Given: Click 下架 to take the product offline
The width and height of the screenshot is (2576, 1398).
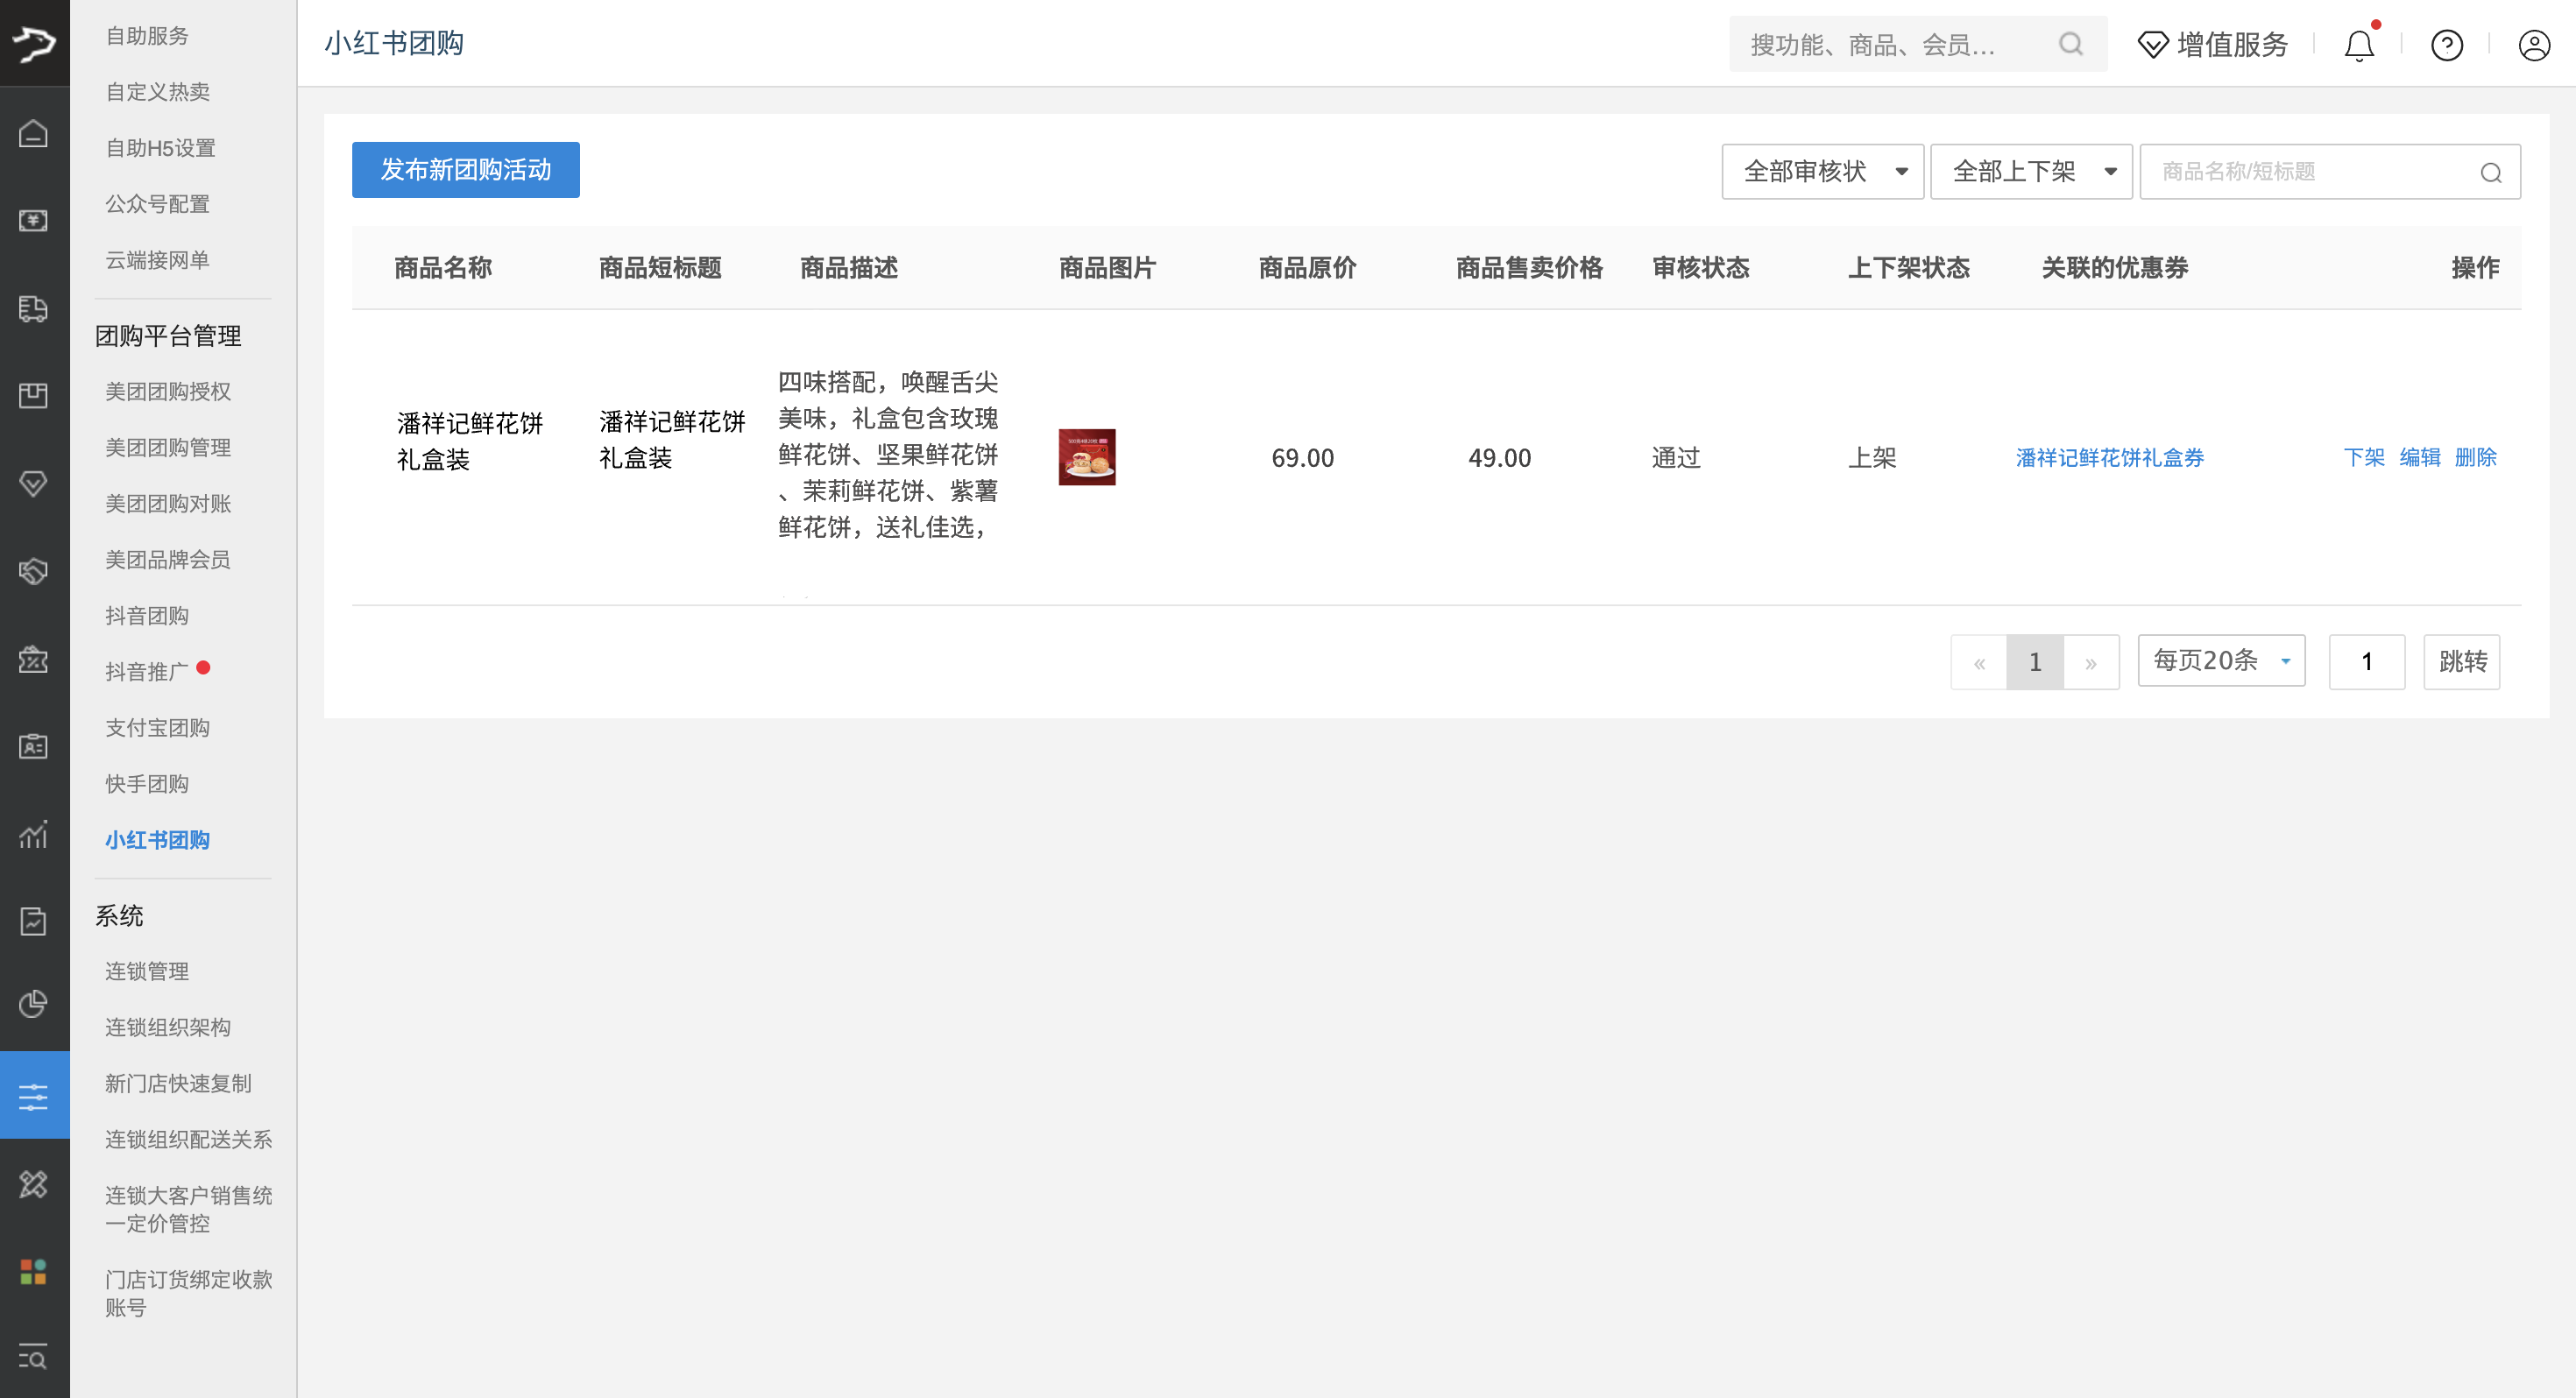Looking at the screenshot, I should coord(2366,458).
